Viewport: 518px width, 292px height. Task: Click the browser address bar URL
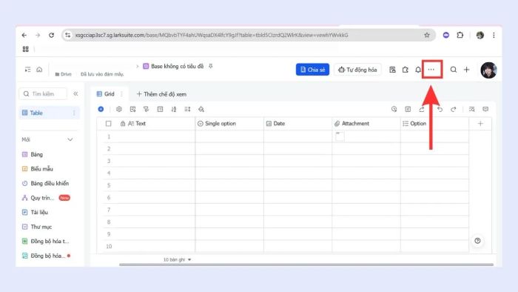tap(212, 35)
